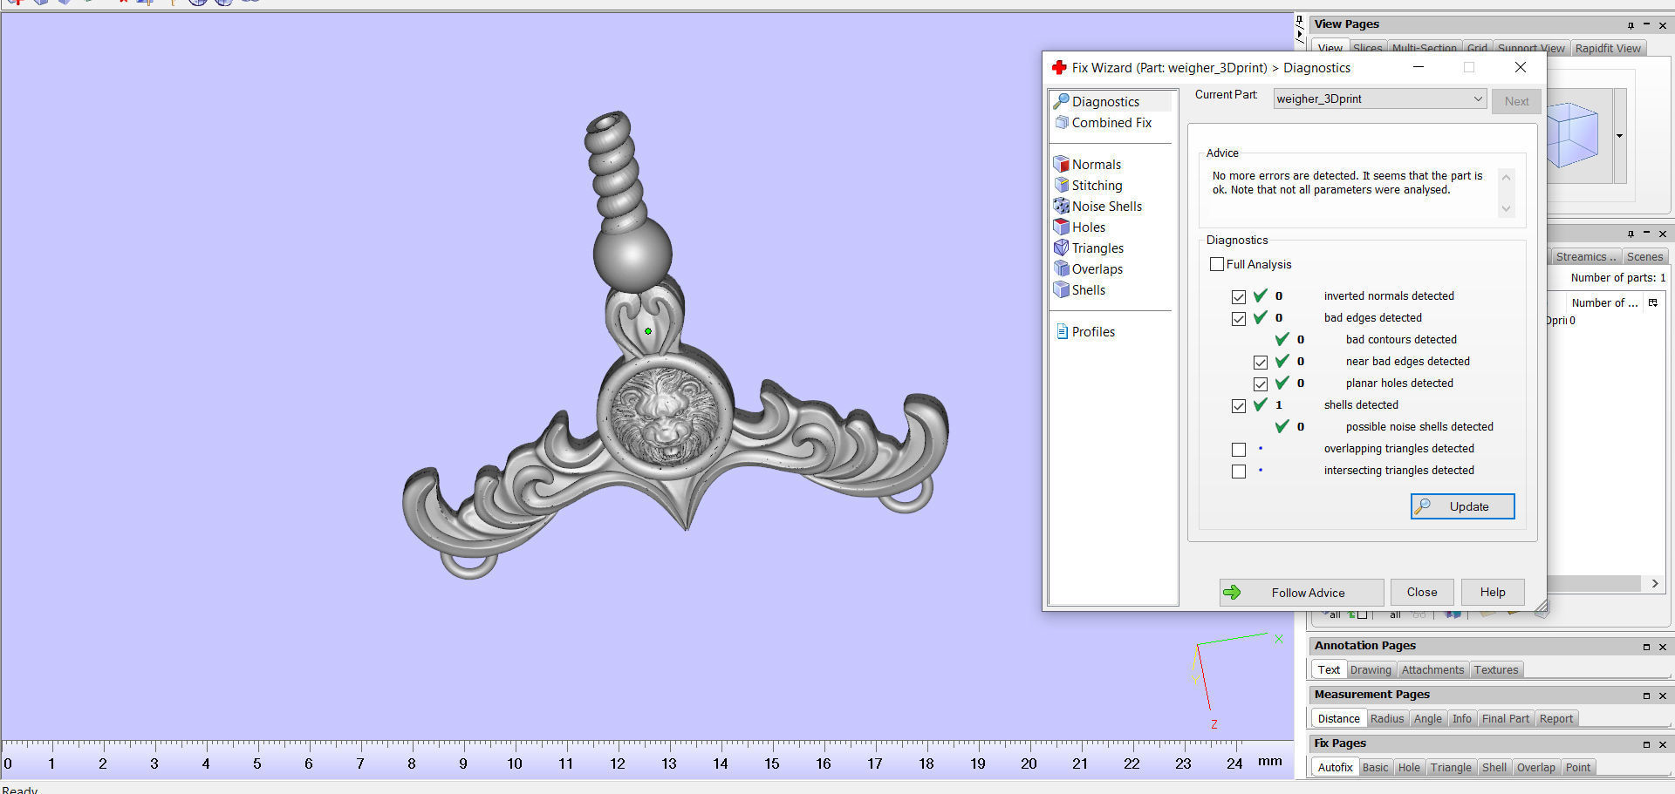Switch to the Slices tab
This screenshot has width=1675, height=794.
pos(1367,48)
